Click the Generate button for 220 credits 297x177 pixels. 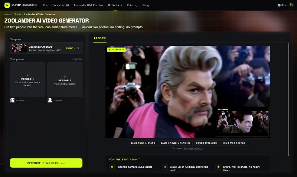point(46,163)
